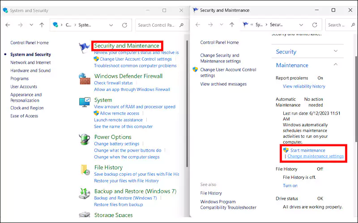
Task: Open Clock and Region category
Action: (27, 108)
